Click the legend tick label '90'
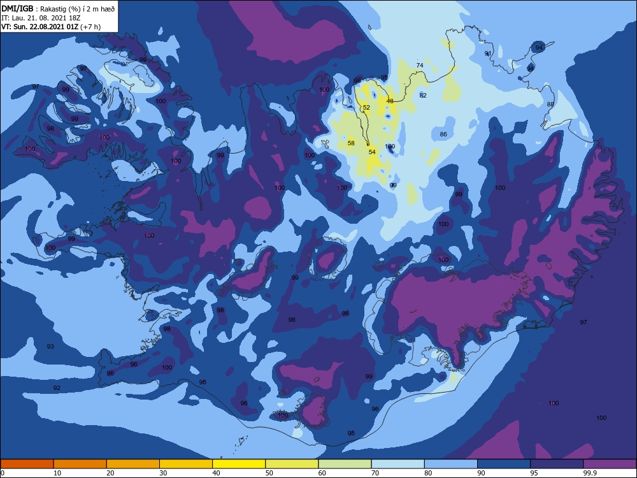 482,473
